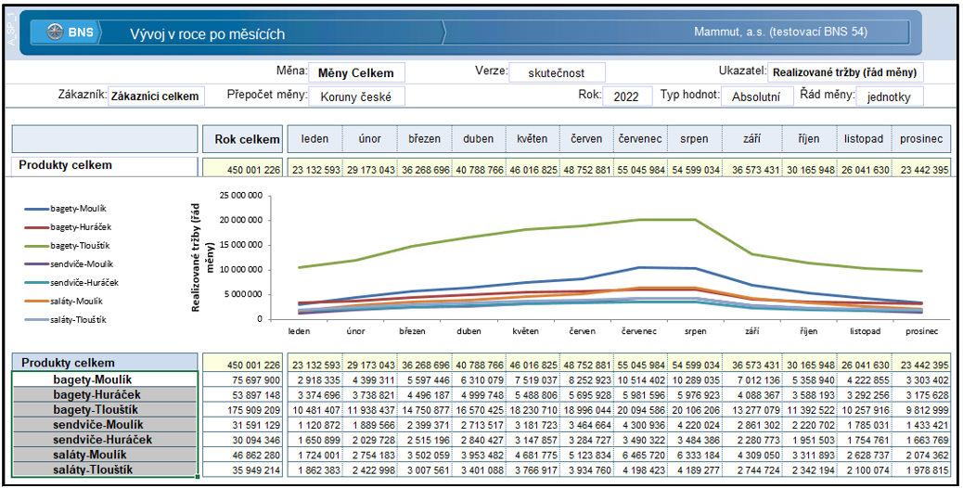Change the Zákazník field Zákazníci celkem

(x=157, y=96)
